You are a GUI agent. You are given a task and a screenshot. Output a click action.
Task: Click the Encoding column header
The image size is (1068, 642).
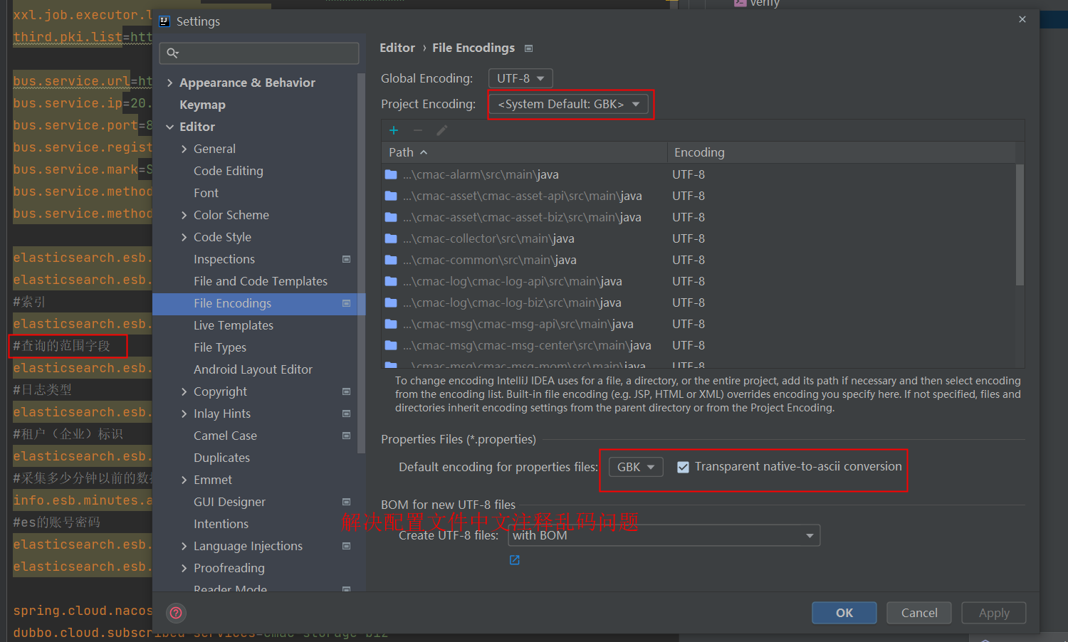pos(841,152)
